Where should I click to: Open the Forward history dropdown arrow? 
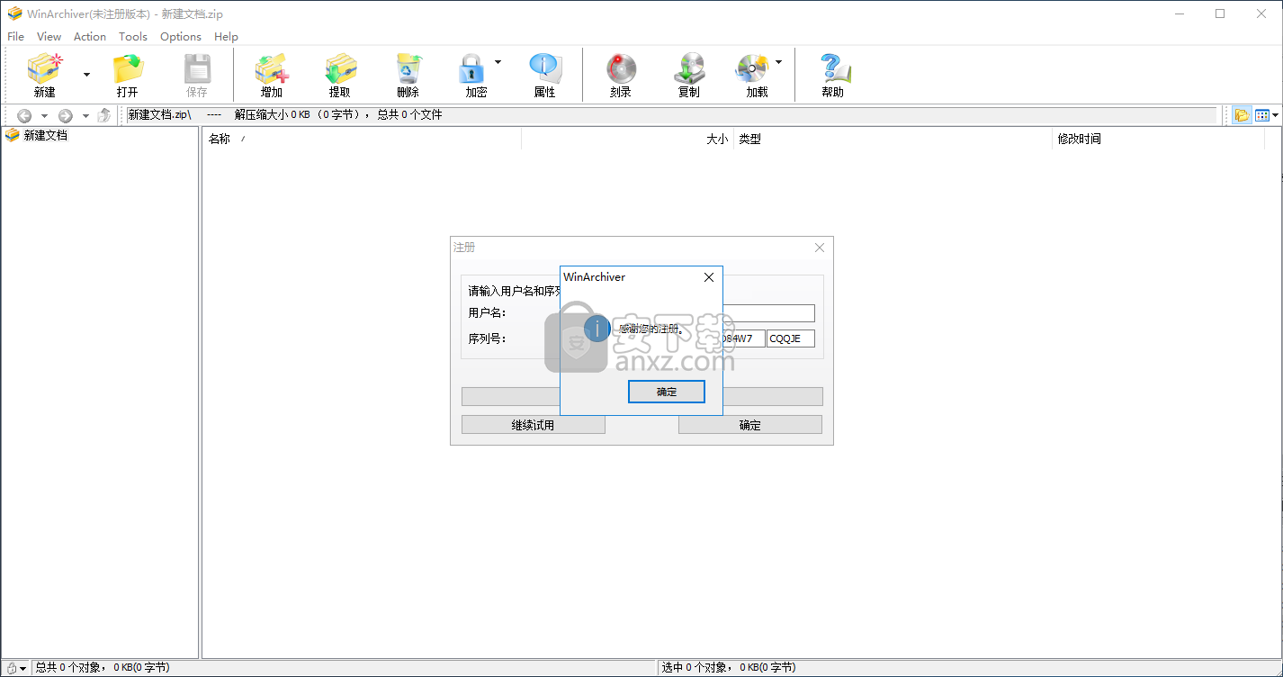pos(85,115)
